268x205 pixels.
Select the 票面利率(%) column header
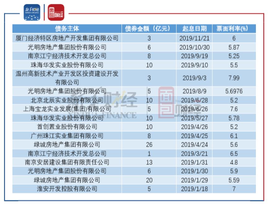click(x=234, y=29)
